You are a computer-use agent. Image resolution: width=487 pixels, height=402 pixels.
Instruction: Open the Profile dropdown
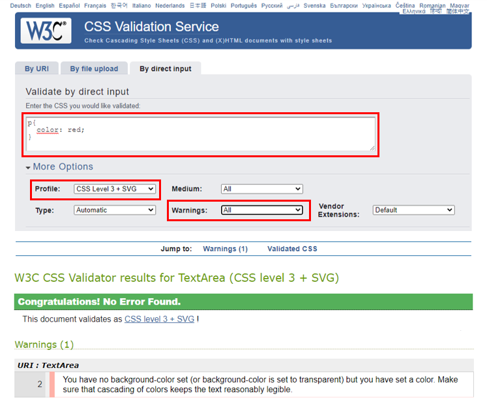coord(115,189)
